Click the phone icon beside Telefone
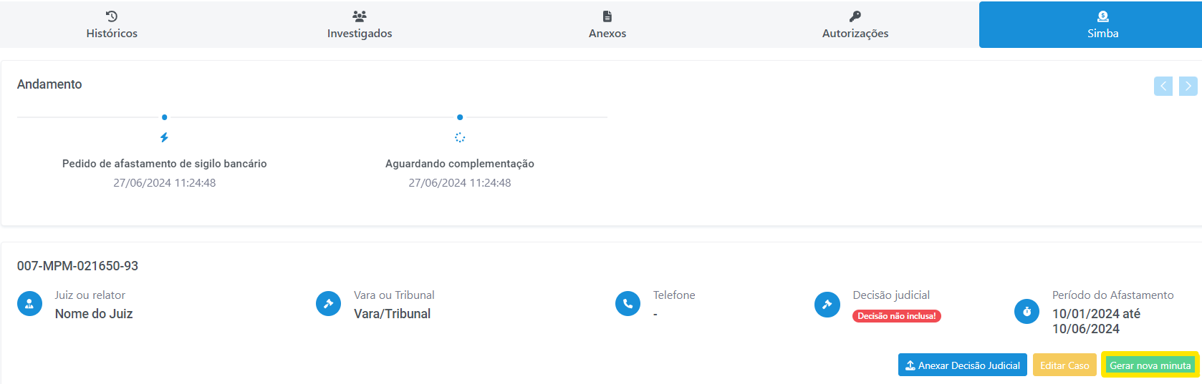This screenshot has height=384, width=1202. point(628,304)
